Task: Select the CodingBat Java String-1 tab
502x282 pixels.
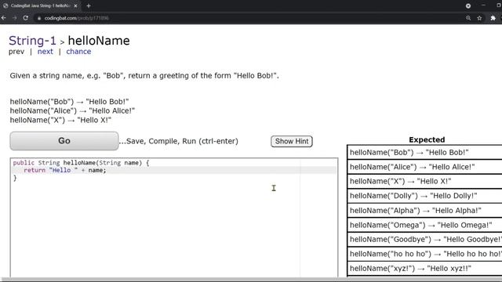Action: 40,5
